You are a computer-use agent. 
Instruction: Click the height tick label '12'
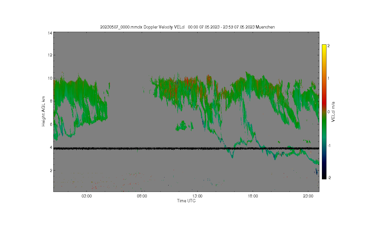click(50, 55)
